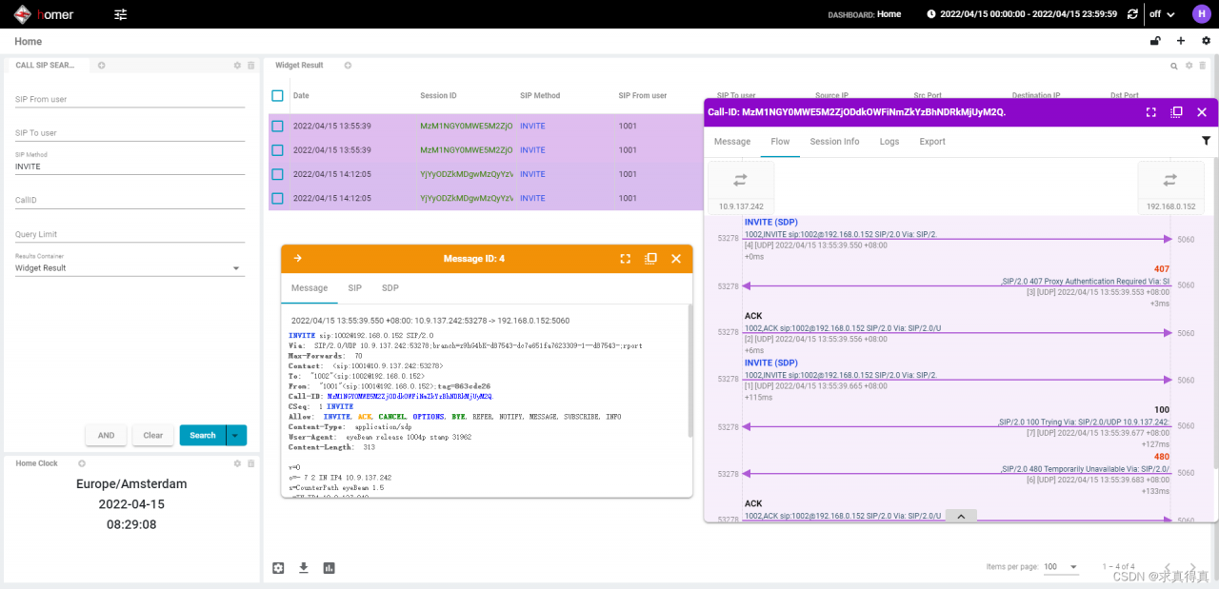
Task: Open Call SIP Search widget settings gear
Action: click(237, 66)
